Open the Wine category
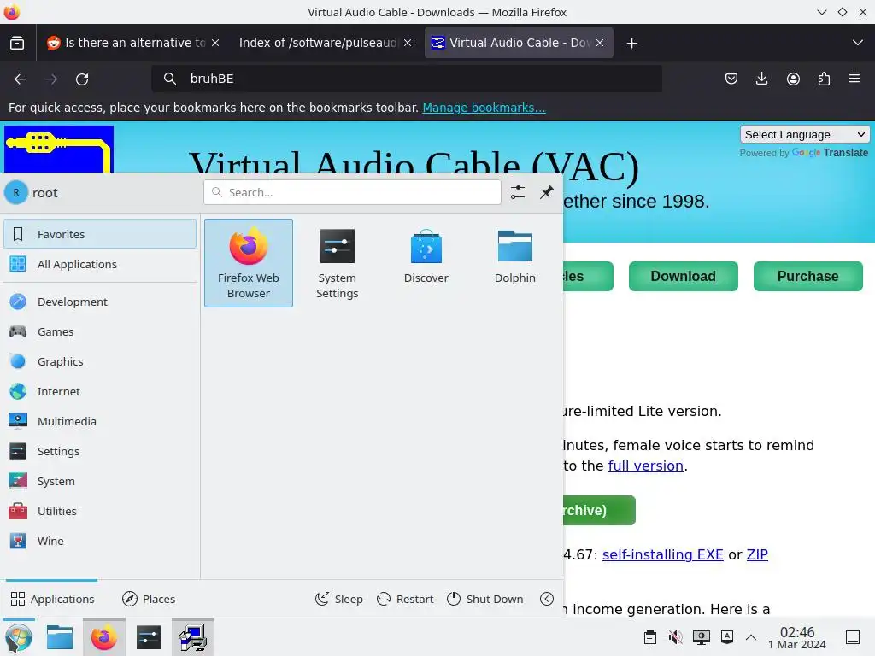This screenshot has width=875, height=656. [x=100, y=541]
